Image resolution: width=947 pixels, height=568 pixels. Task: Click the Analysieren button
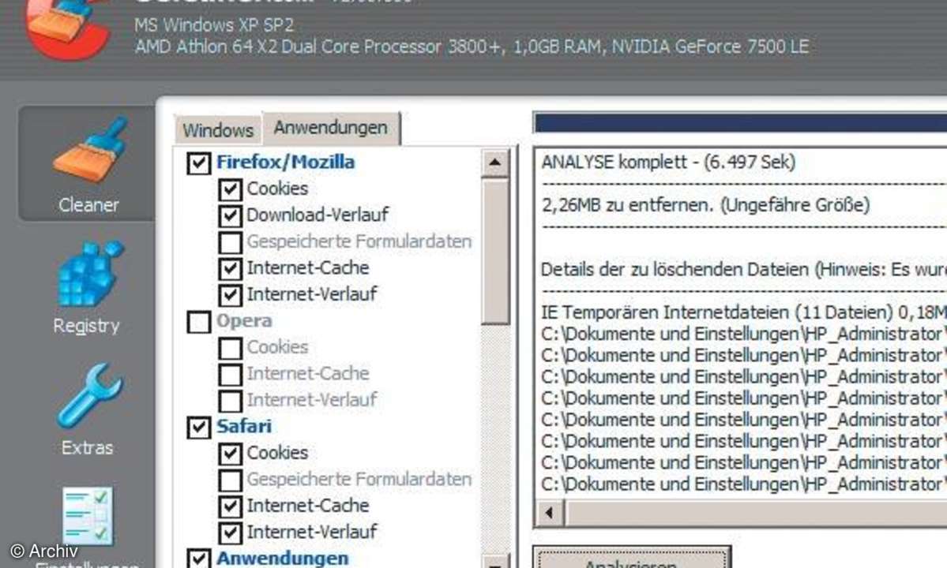pyautogui.click(x=632, y=558)
